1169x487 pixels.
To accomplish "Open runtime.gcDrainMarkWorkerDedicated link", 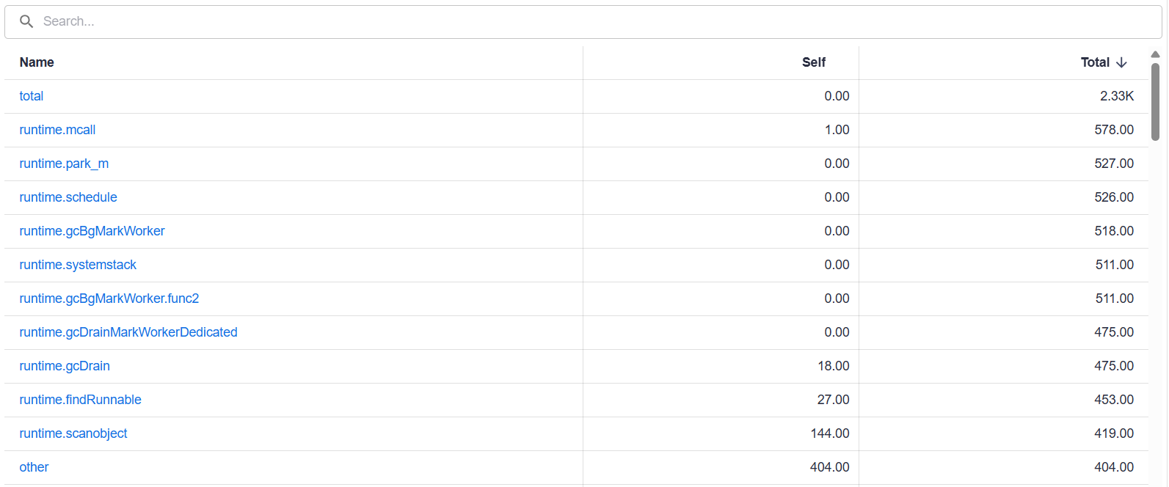I will 128,333.
